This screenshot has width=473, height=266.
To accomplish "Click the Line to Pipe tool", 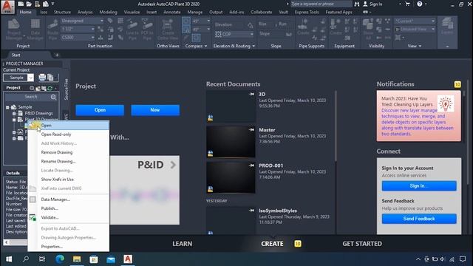I will click(132, 30).
